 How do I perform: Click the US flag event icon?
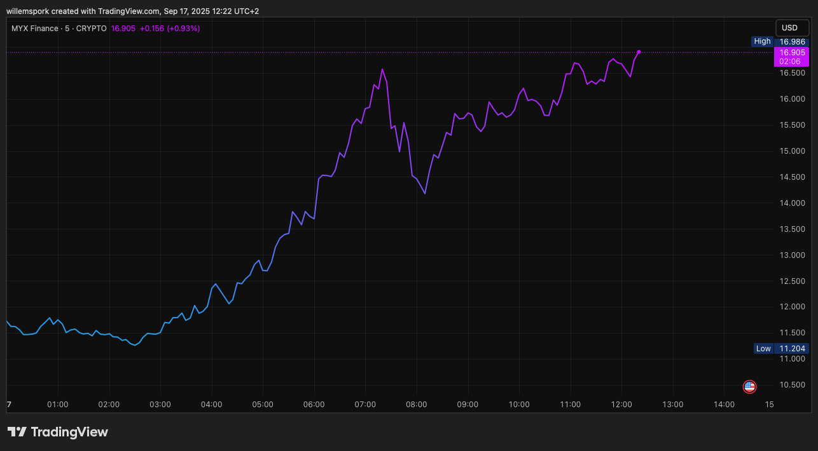click(749, 386)
